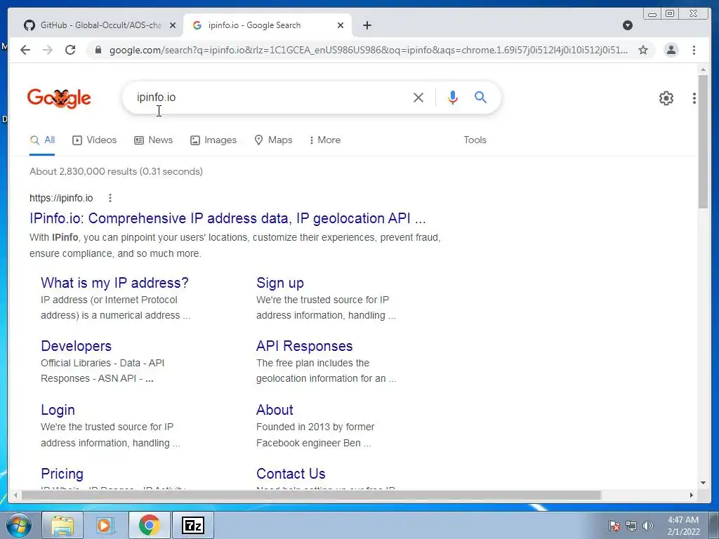Click the Google doodle logo

coord(59,98)
